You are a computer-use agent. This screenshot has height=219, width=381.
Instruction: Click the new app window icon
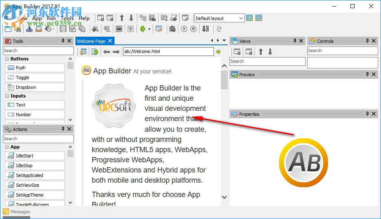tap(8, 29)
